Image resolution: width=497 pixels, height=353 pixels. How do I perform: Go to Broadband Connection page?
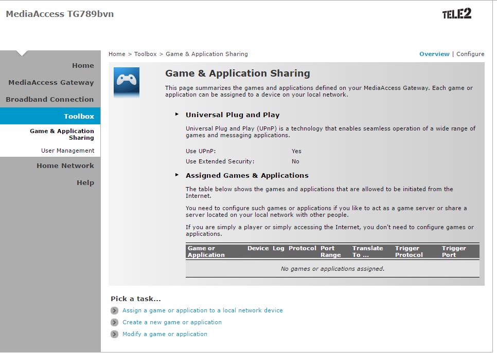50,99
